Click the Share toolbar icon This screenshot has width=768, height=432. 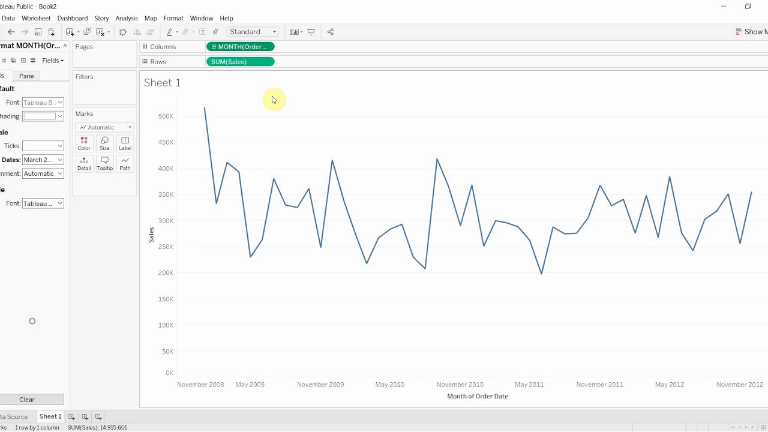point(330,32)
